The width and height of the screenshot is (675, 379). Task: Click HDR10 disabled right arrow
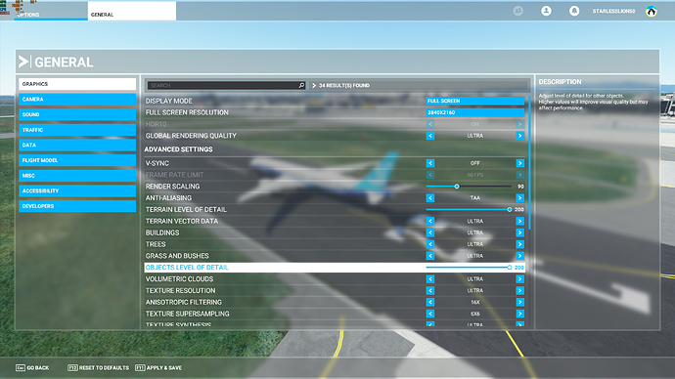tap(520, 124)
